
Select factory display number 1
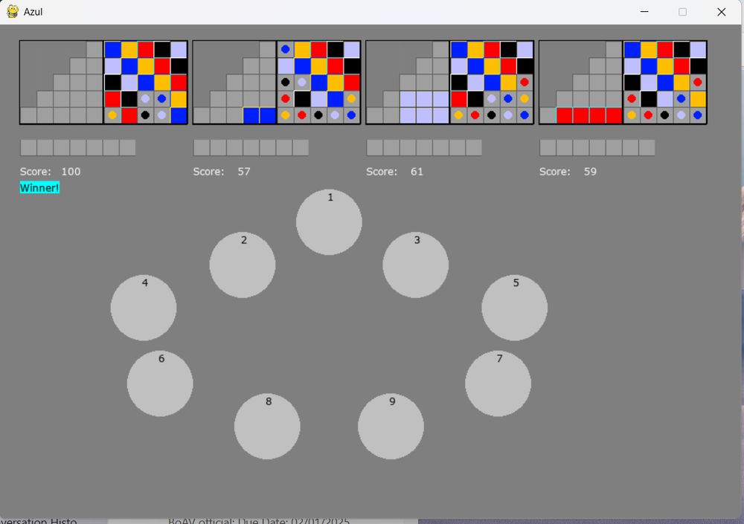329,221
